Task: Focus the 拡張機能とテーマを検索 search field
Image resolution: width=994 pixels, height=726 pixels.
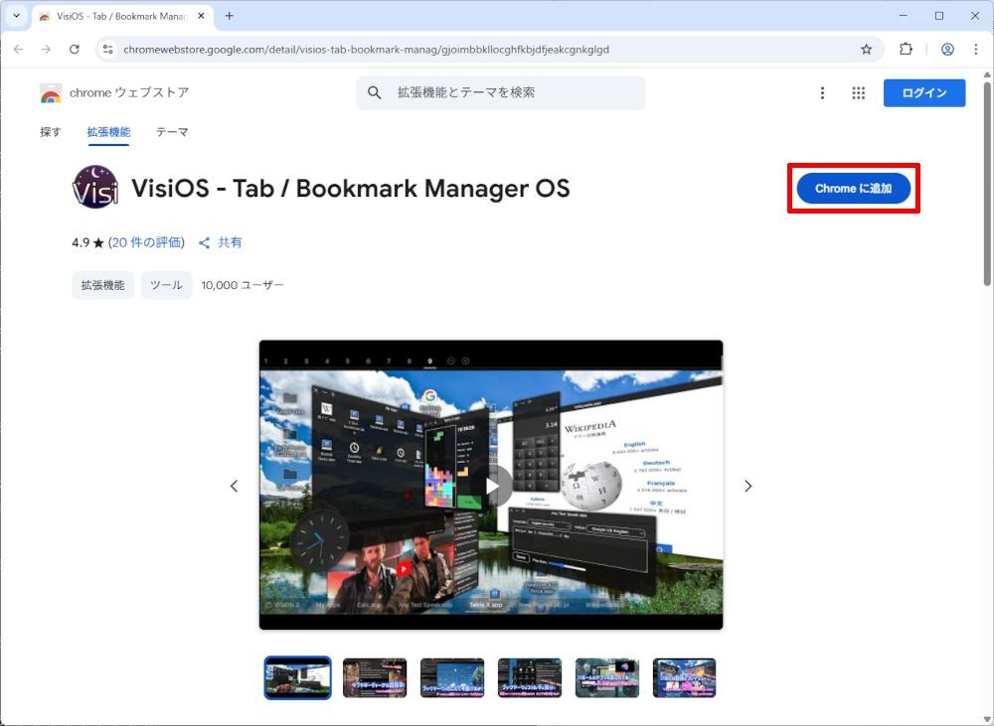Action: click(500, 92)
